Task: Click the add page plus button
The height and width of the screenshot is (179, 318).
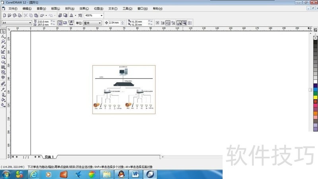Action: tap(35, 157)
